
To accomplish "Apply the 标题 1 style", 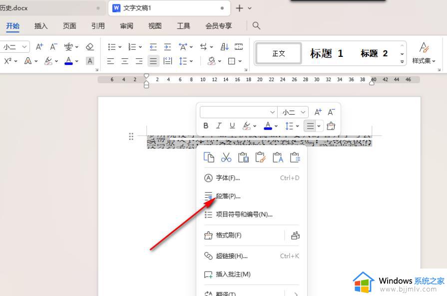I will pos(327,53).
